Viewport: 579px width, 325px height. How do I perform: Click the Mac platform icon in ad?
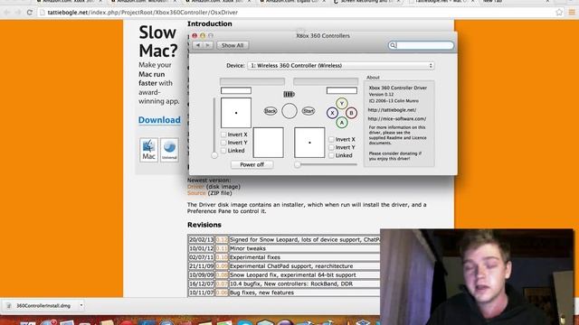[x=148, y=150]
